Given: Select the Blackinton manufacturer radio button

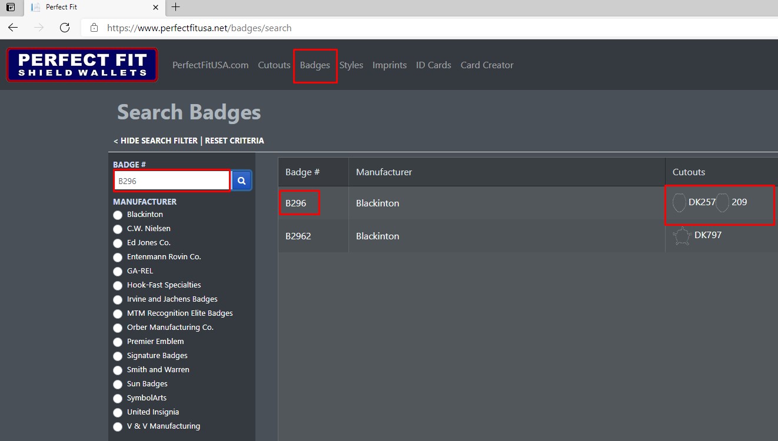Looking at the screenshot, I should pyautogui.click(x=118, y=215).
